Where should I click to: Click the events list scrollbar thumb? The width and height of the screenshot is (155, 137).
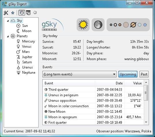click(x=146, y=93)
